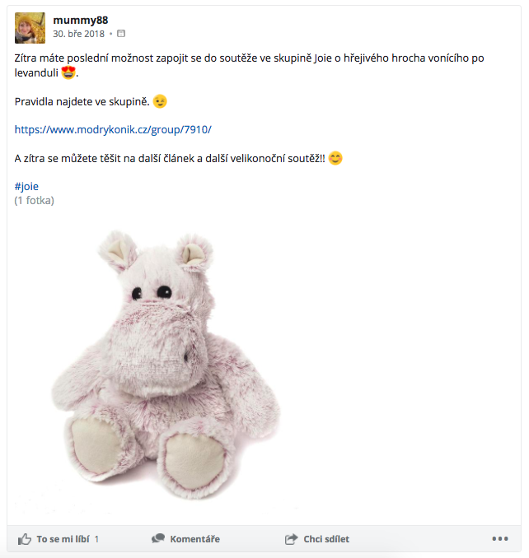Click the "Chci sdílet" label
The width and height of the screenshot is (529, 558).
(x=326, y=539)
